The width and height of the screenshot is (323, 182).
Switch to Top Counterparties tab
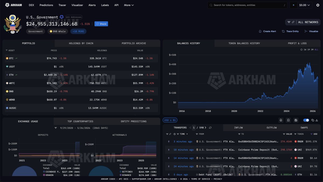click(x=80, y=122)
